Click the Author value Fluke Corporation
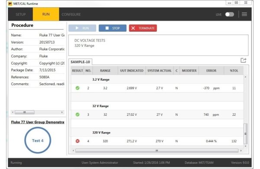 coord(52,49)
